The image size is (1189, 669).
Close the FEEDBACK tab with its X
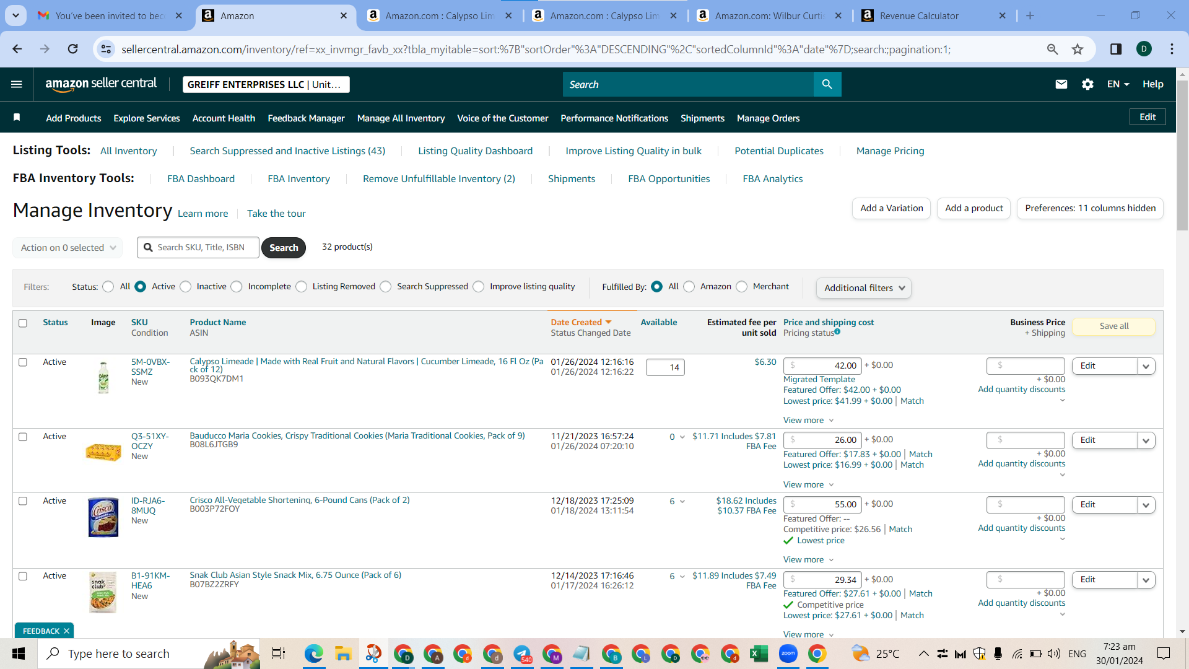click(66, 631)
